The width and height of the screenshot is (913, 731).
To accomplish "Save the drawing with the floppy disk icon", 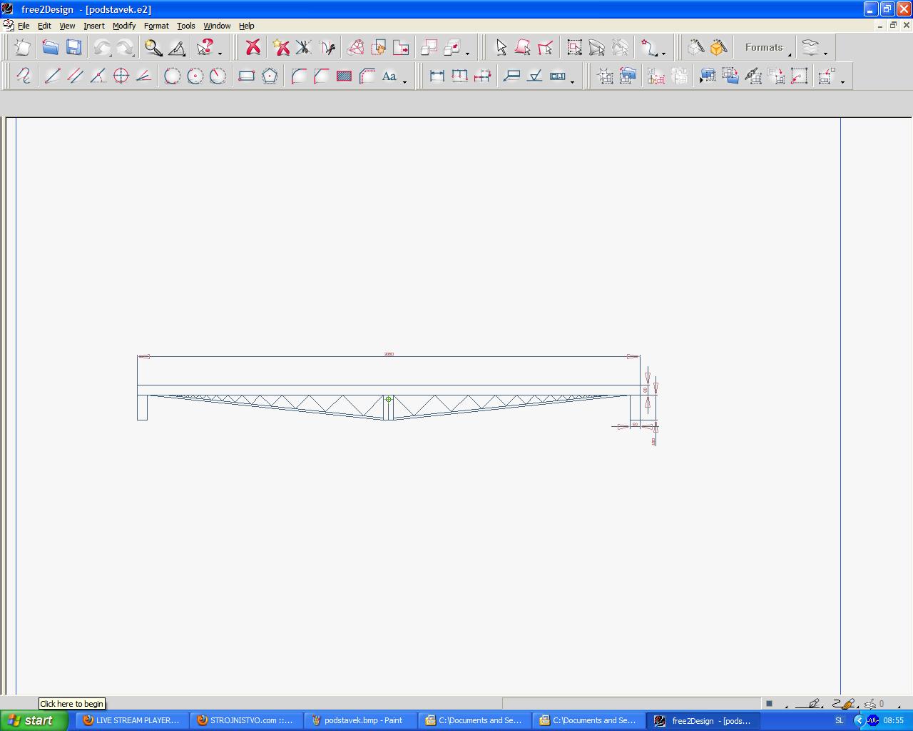I will pos(73,48).
